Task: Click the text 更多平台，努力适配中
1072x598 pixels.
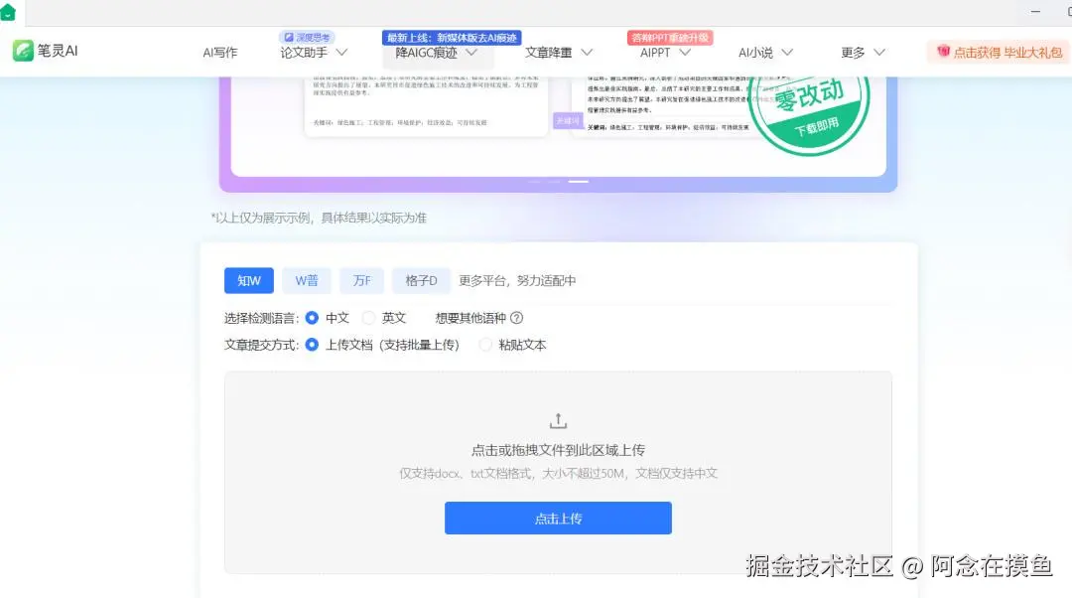Action: 517,280
